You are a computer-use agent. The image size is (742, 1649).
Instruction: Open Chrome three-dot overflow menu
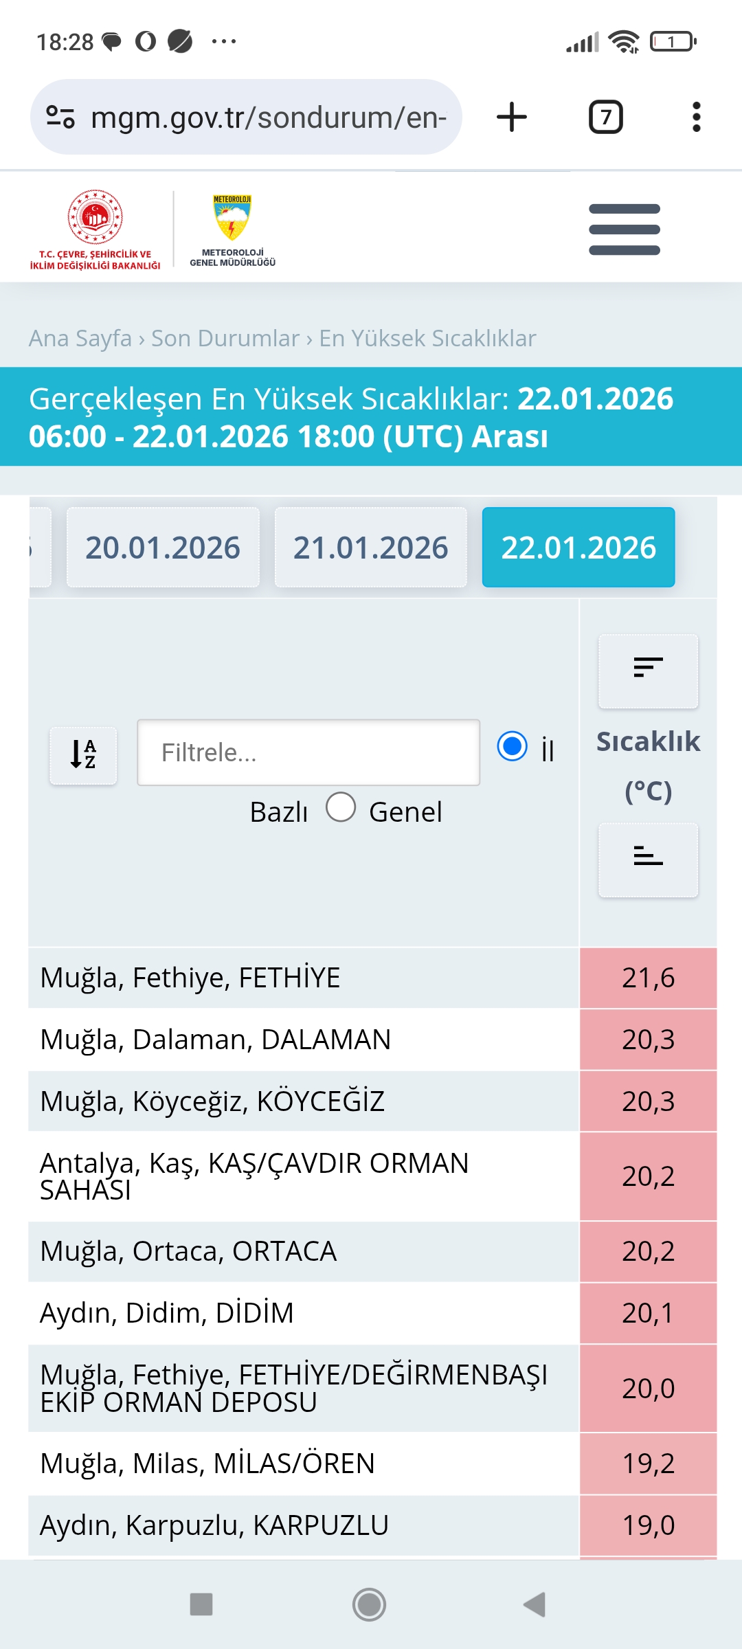pos(697,117)
